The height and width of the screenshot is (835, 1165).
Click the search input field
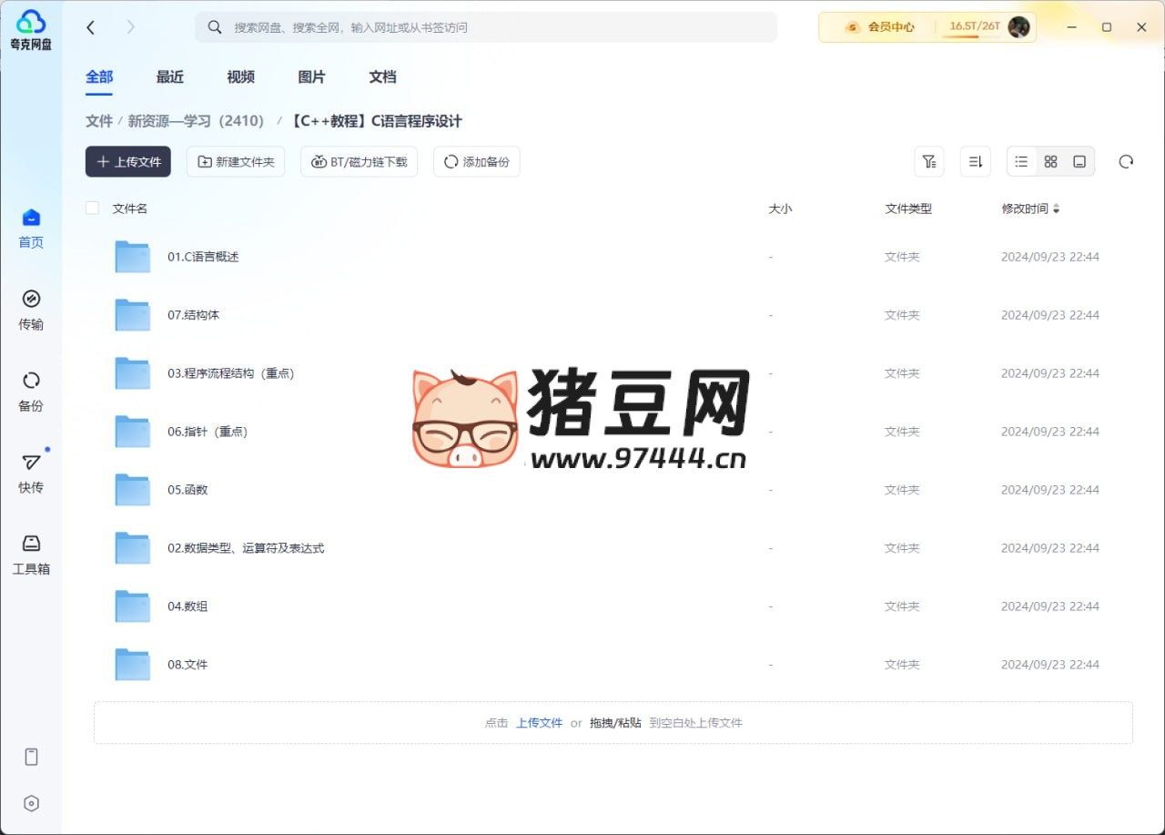491,27
